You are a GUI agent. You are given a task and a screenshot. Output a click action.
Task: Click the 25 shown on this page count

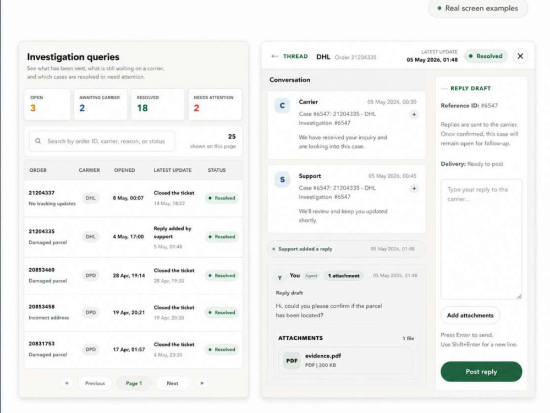coord(213,141)
